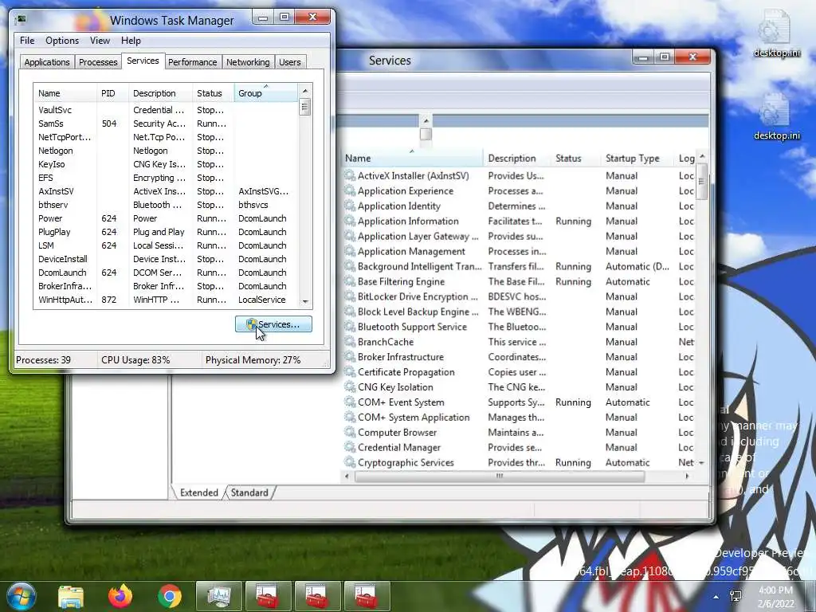Image resolution: width=816 pixels, height=612 pixels.
Task: Click the last red toolbox taskbar icon
Action: click(367, 596)
